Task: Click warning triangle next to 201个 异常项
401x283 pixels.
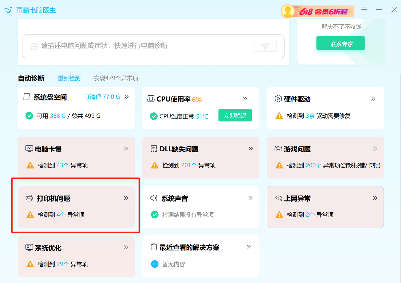Action: coord(155,165)
